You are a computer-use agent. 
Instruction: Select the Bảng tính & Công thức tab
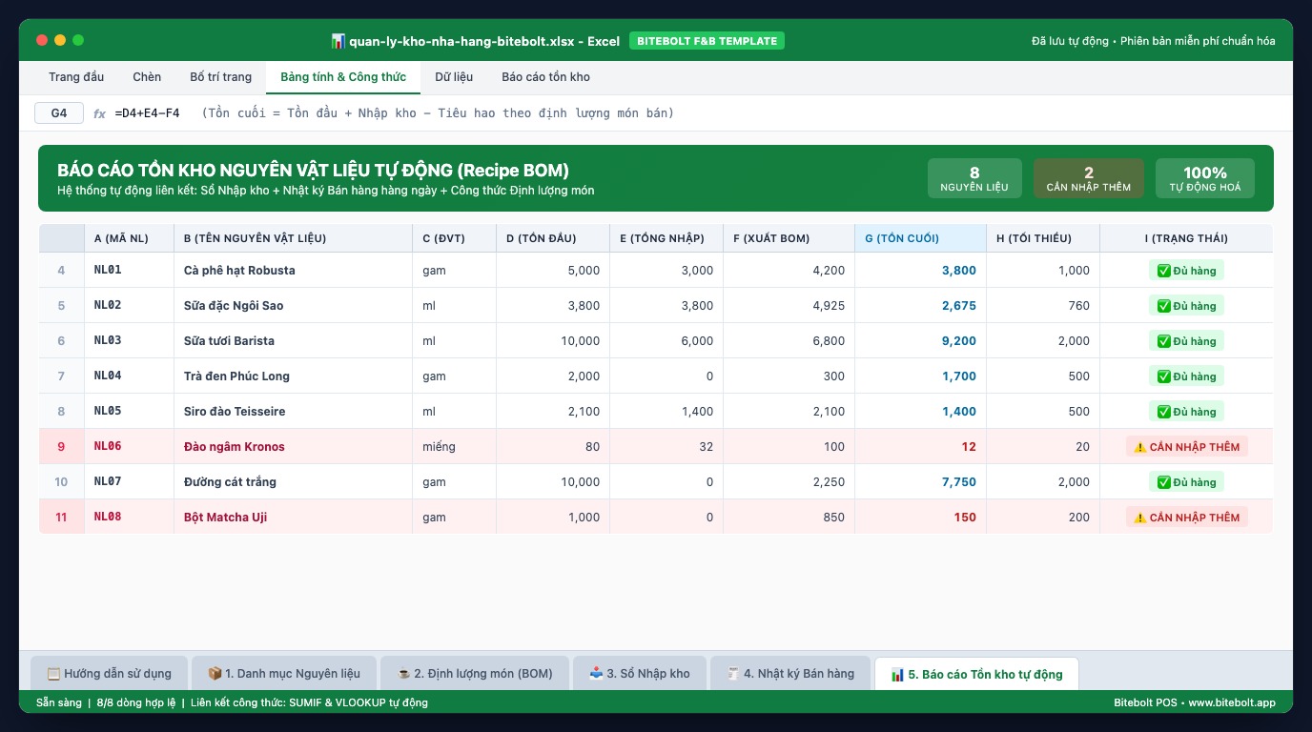343,77
